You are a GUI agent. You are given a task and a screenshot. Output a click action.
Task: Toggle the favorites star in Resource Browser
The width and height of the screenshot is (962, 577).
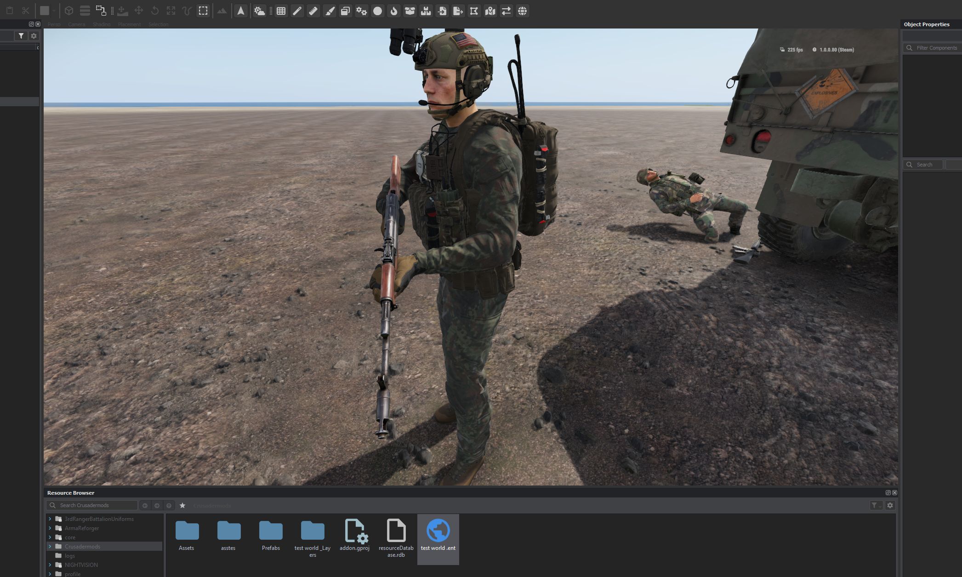pos(182,505)
